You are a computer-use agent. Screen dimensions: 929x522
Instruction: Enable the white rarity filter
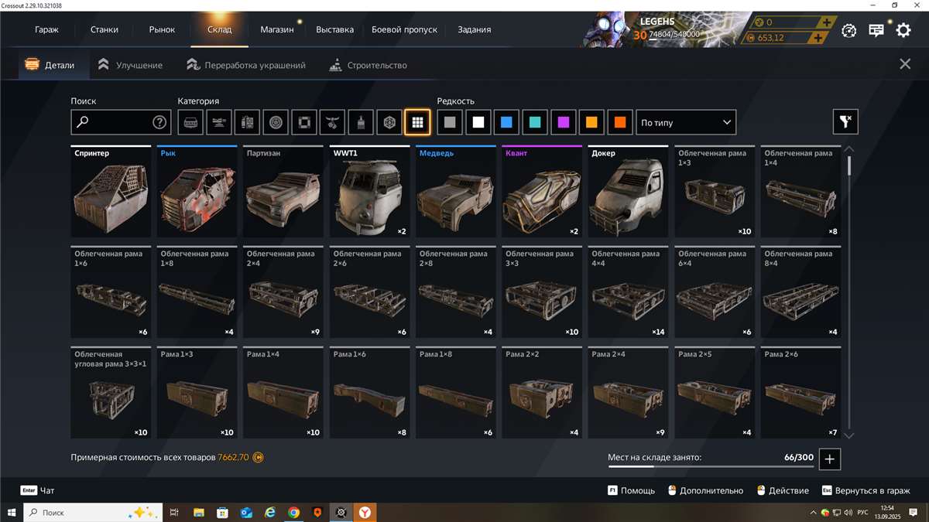tap(479, 121)
